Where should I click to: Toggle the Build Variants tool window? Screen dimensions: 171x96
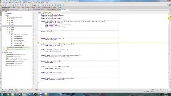tap(1, 75)
